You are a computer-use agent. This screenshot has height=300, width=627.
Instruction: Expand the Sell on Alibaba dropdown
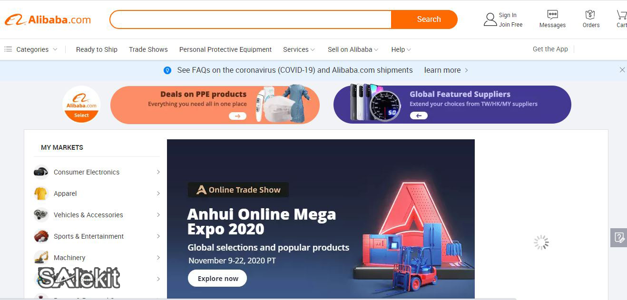click(353, 49)
